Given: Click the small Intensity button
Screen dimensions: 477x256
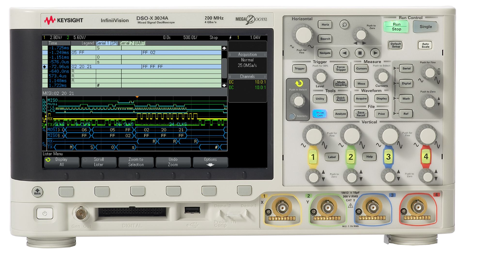Looking at the screenshot, I should 292,116.
